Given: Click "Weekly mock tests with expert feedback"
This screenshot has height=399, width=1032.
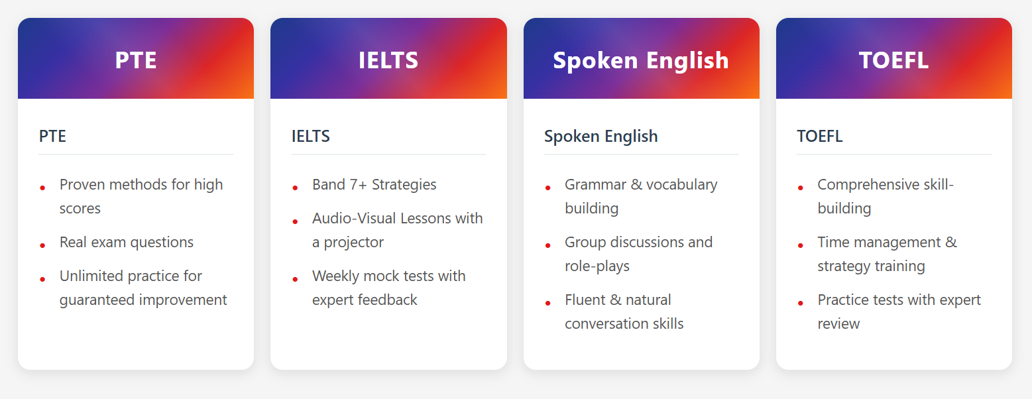Looking at the screenshot, I should 389,288.
